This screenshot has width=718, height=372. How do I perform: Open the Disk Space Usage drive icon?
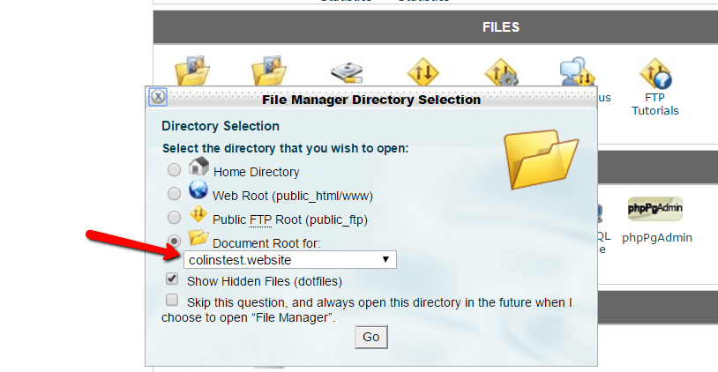[x=347, y=72]
